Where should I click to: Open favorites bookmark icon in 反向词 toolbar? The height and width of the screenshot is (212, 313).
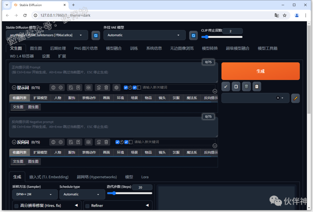coord(78,142)
